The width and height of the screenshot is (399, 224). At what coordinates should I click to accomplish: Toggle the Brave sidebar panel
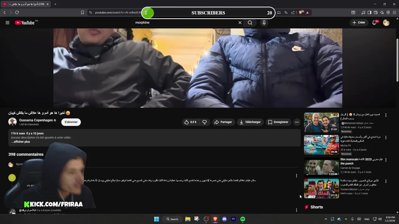point(369,12)
